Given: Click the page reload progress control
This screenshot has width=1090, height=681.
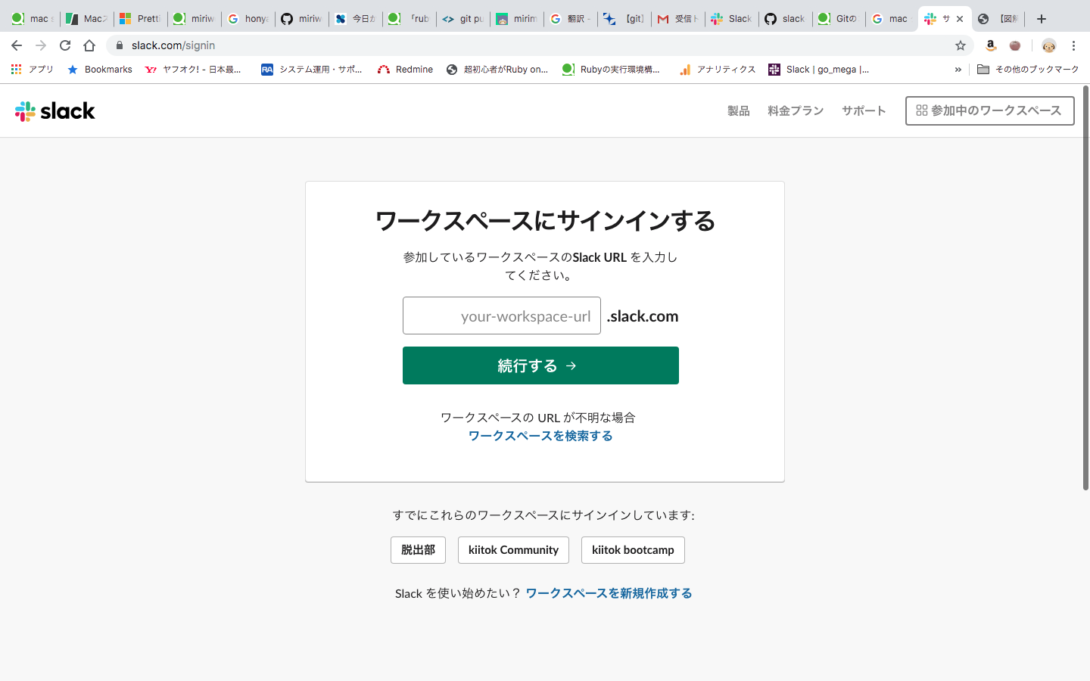Looking at the screenshot, I should (x=64, y=45).
